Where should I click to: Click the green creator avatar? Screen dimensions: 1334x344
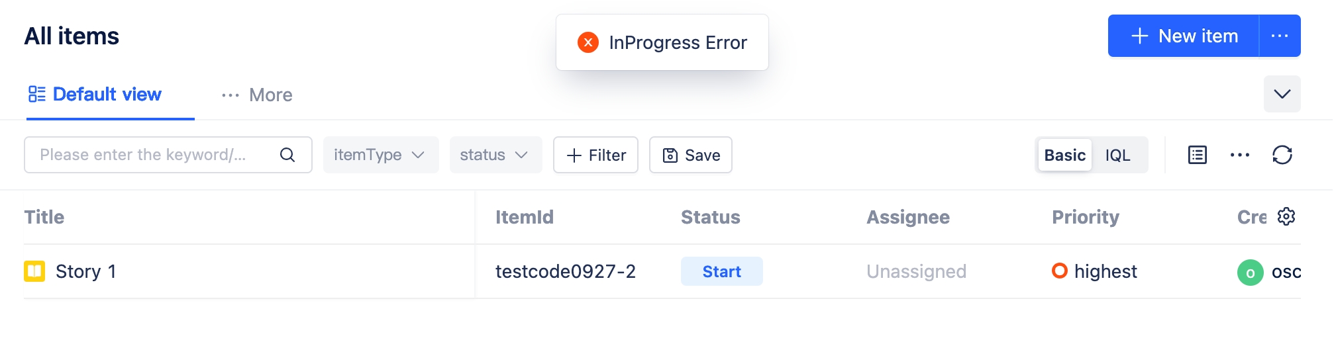coord(1251,272)
